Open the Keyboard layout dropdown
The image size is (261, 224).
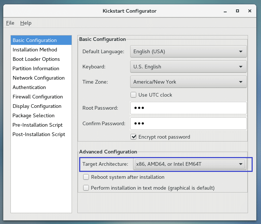[188, 67]
